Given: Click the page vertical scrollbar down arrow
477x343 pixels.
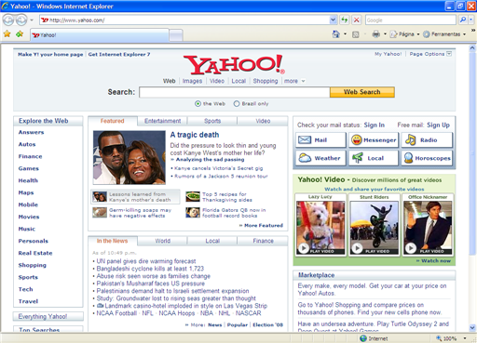Looking at the screenshot, I should [x=472, y=327].
